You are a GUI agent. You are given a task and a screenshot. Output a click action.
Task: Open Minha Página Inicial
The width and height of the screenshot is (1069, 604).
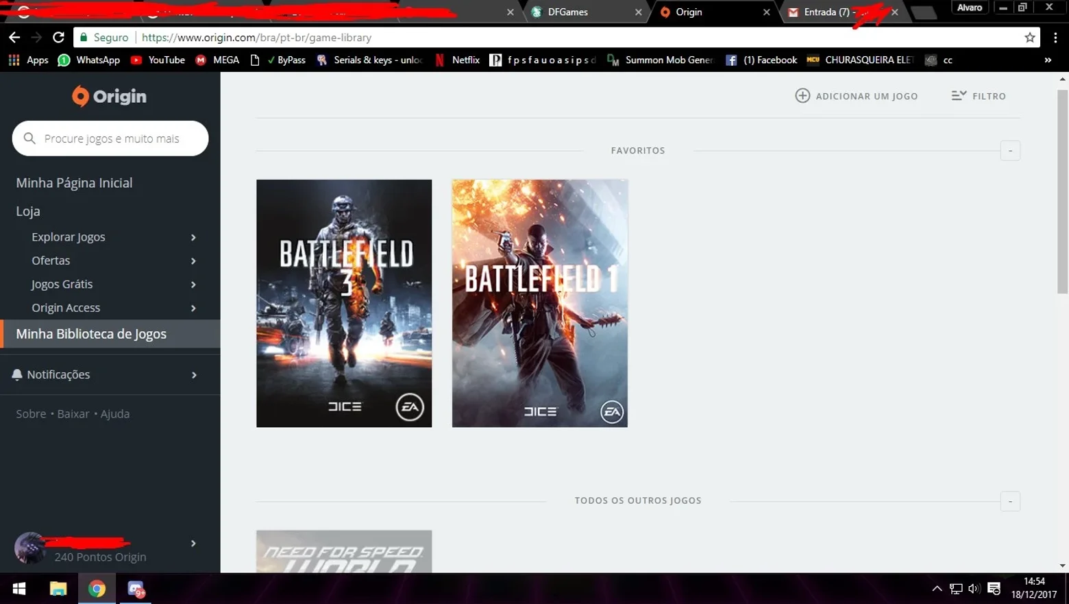click(74, 183)
